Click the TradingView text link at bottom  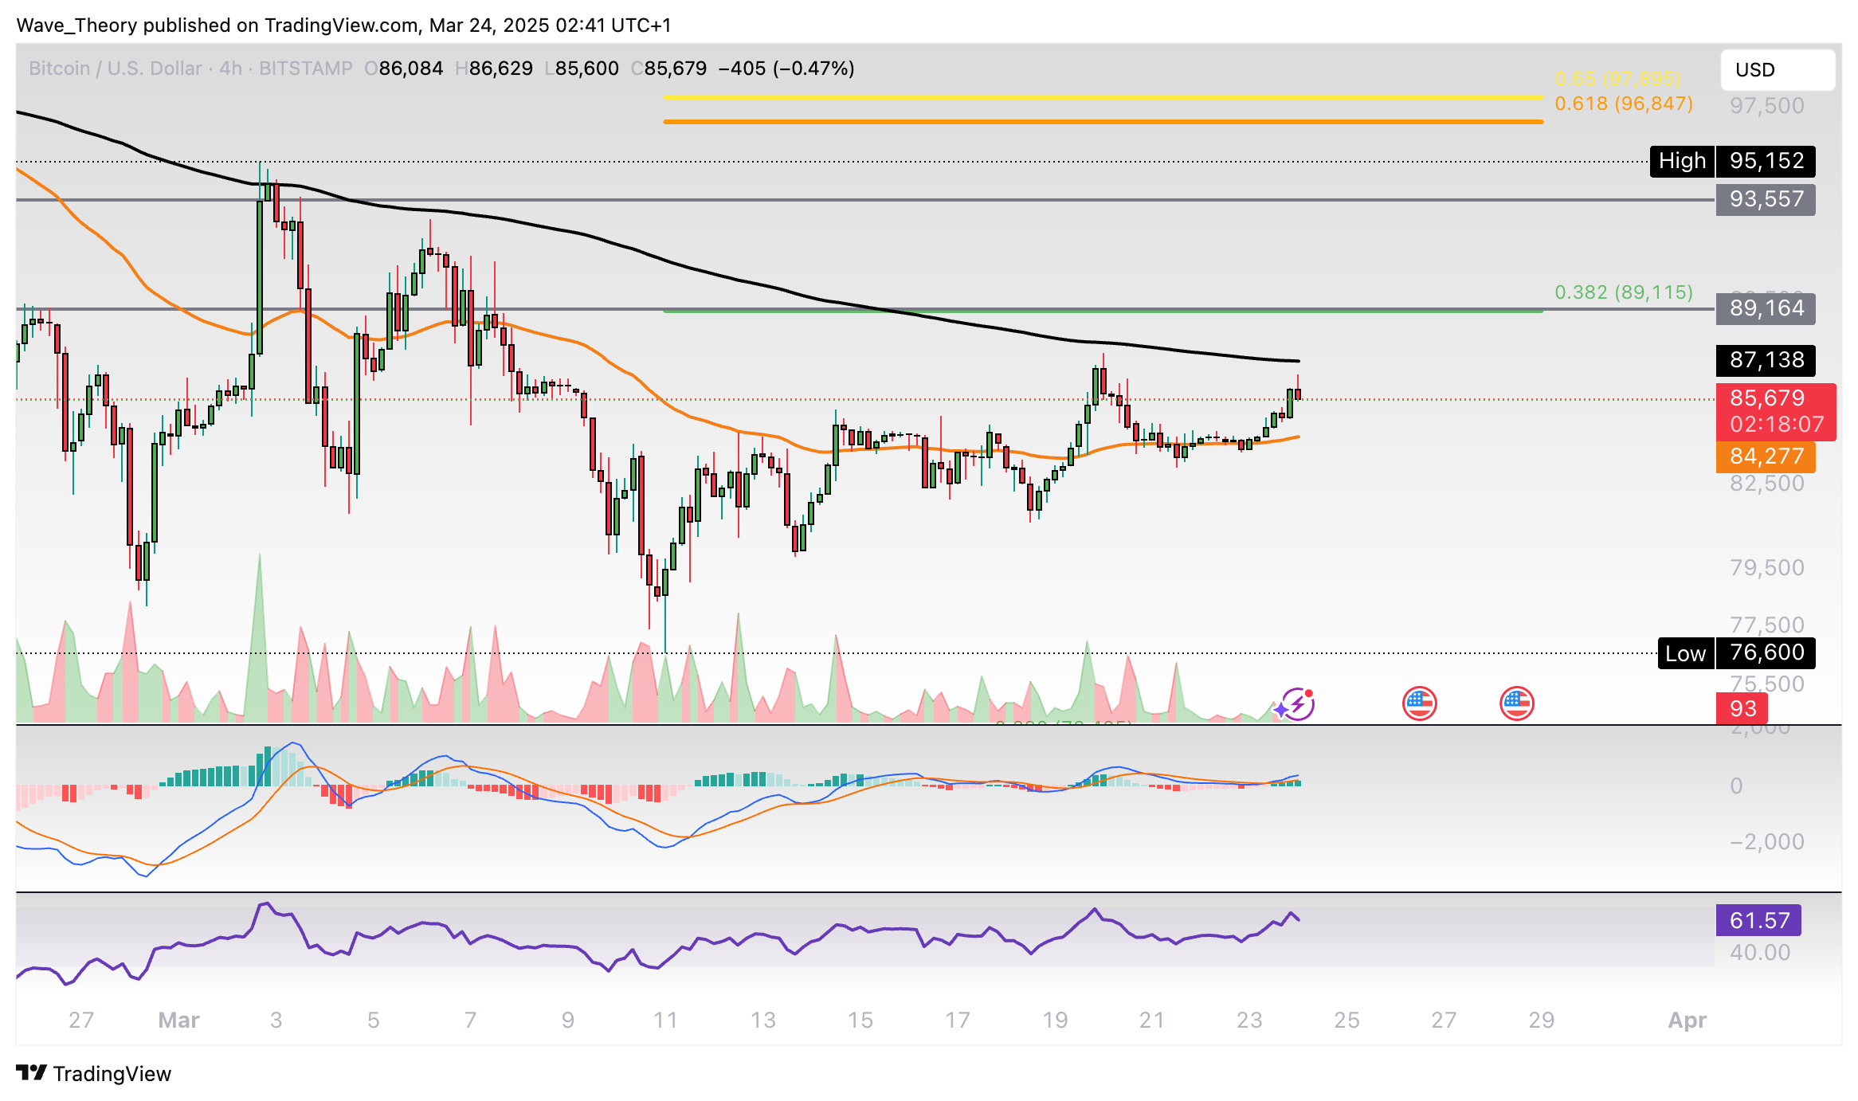tap(112, 1074)
